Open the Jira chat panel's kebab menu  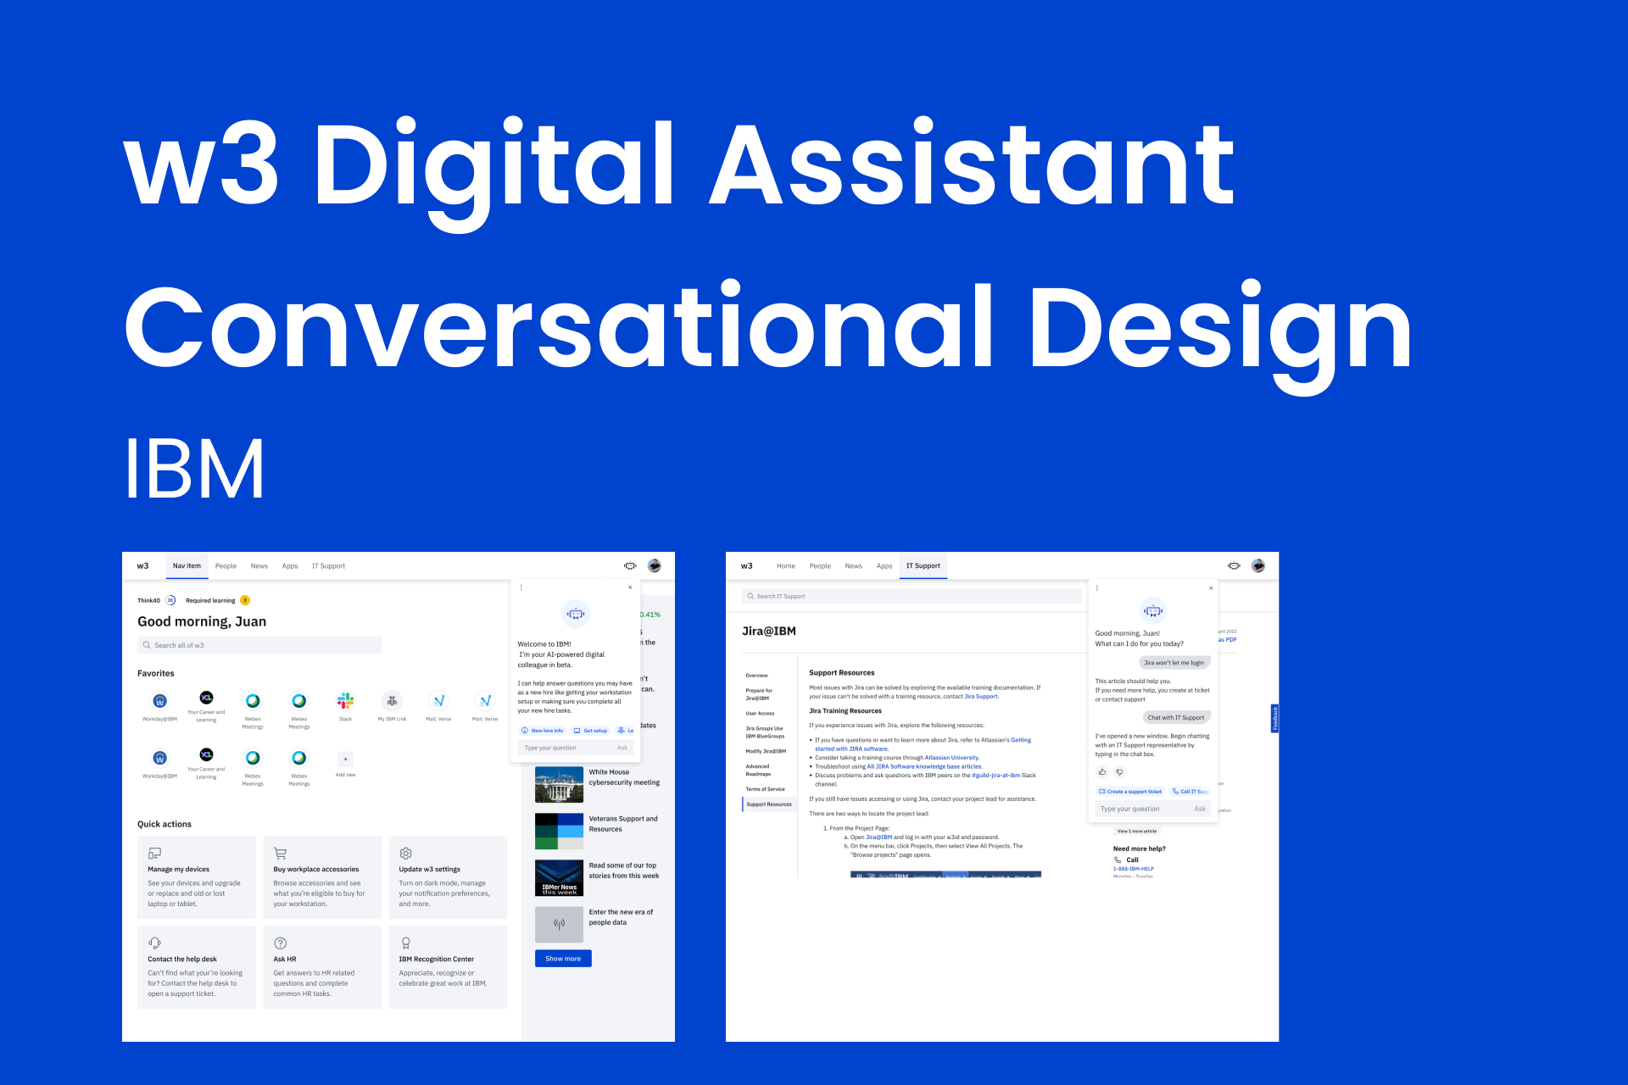[x=1096, y=587]
